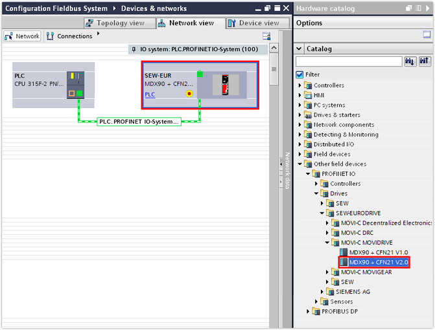Toggle the Connections mode button
The image size is (435, 330).
70,36
